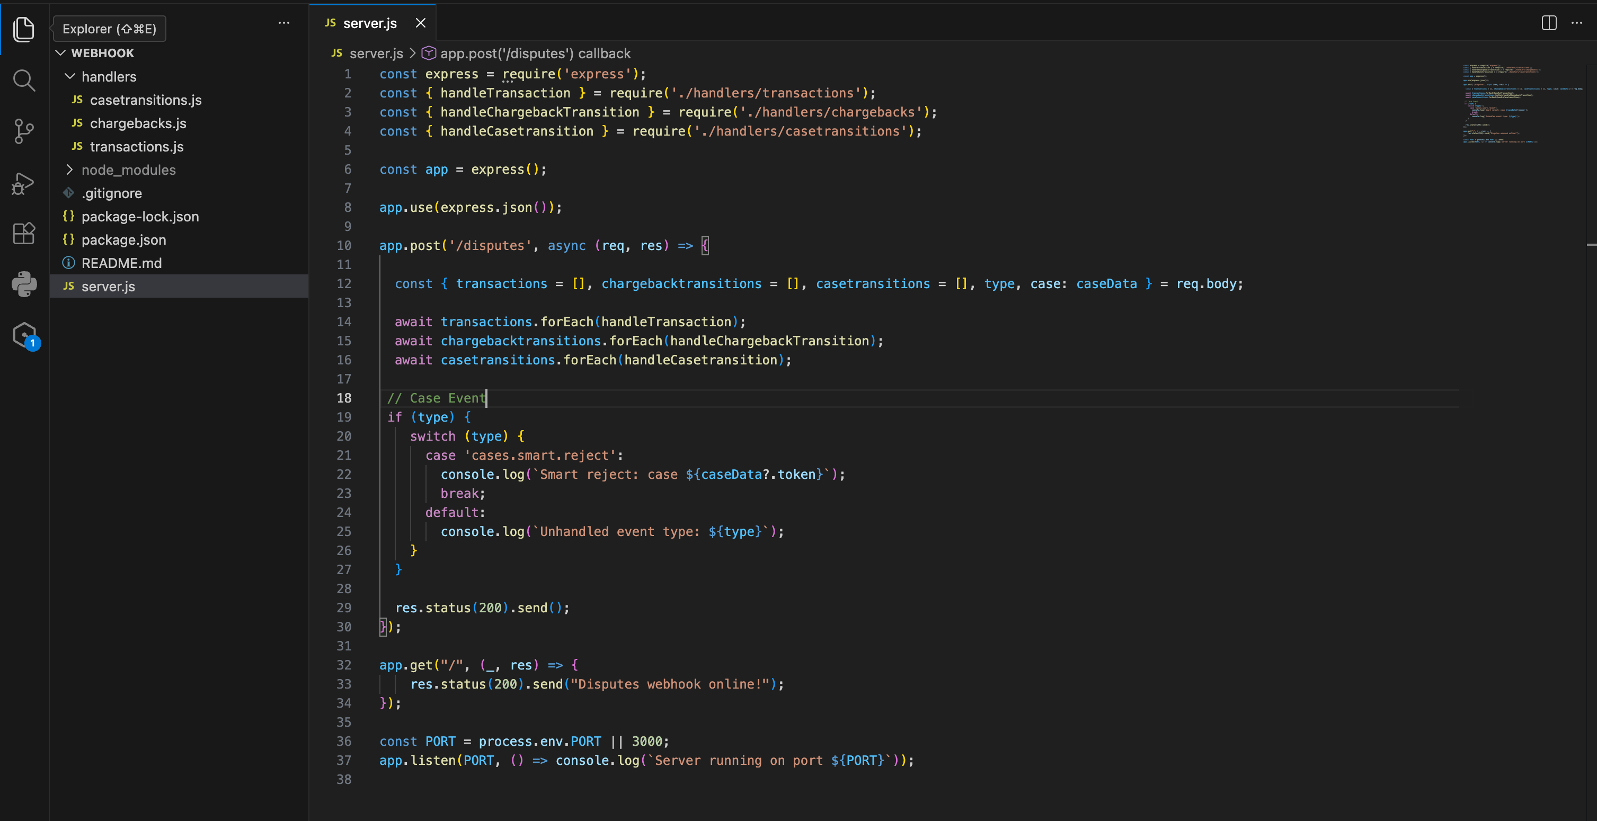Viewport: 1597px width, 821px height.
Task: Click 'caseData' in the destructuring line
Action: [1107, 284]
